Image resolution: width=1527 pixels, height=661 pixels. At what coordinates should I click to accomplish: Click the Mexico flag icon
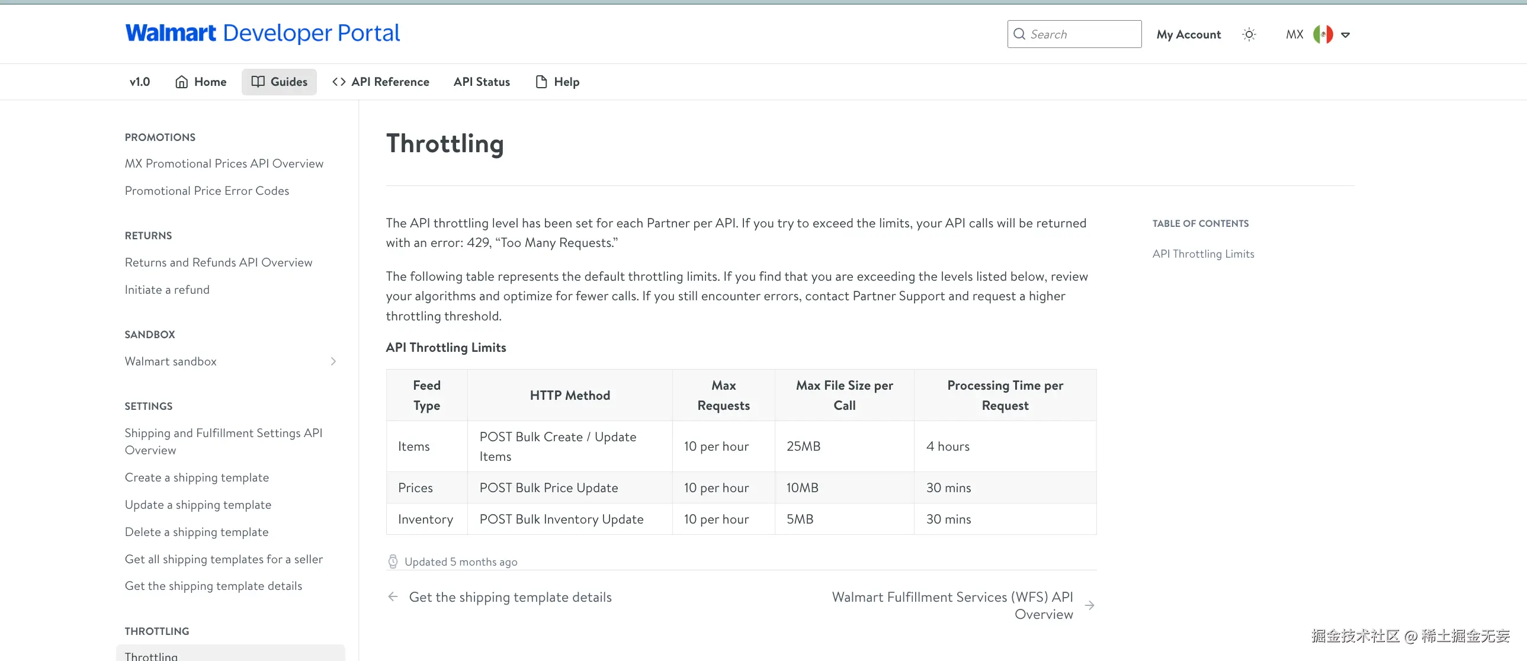pyautogui.click(x=1323, y=34)
